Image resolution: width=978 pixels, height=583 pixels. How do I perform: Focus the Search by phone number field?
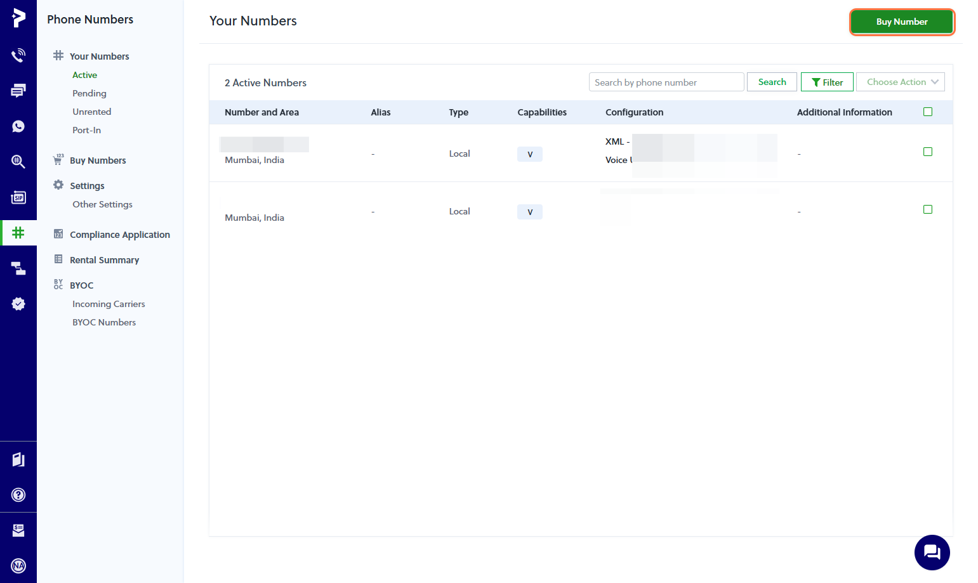click(666, 82)
